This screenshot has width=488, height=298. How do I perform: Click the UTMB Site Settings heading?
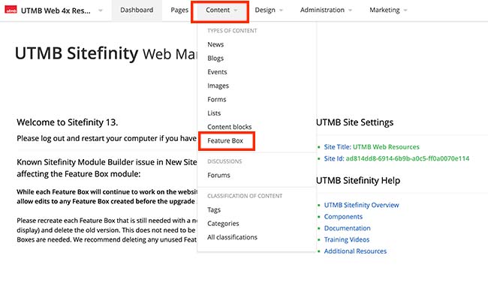(354, 122)
